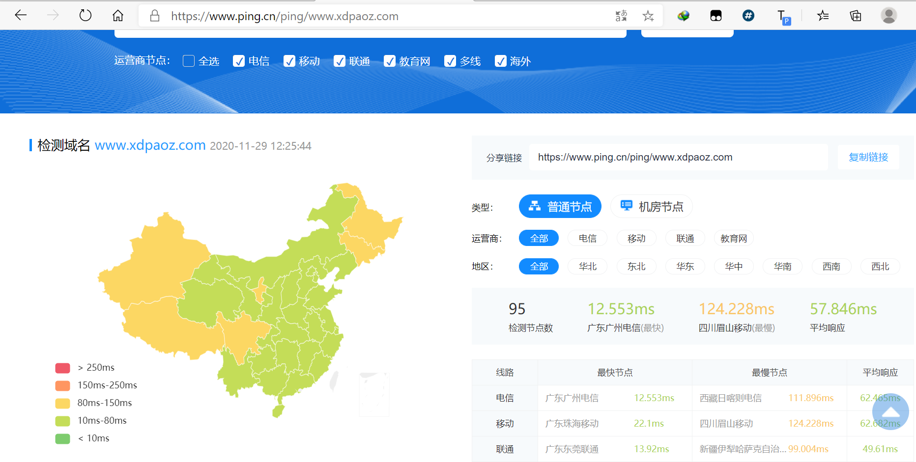The image size is (916, 462).
Task: Uncheck the 联通 carrier checkbox
Action: pos(340,61)
